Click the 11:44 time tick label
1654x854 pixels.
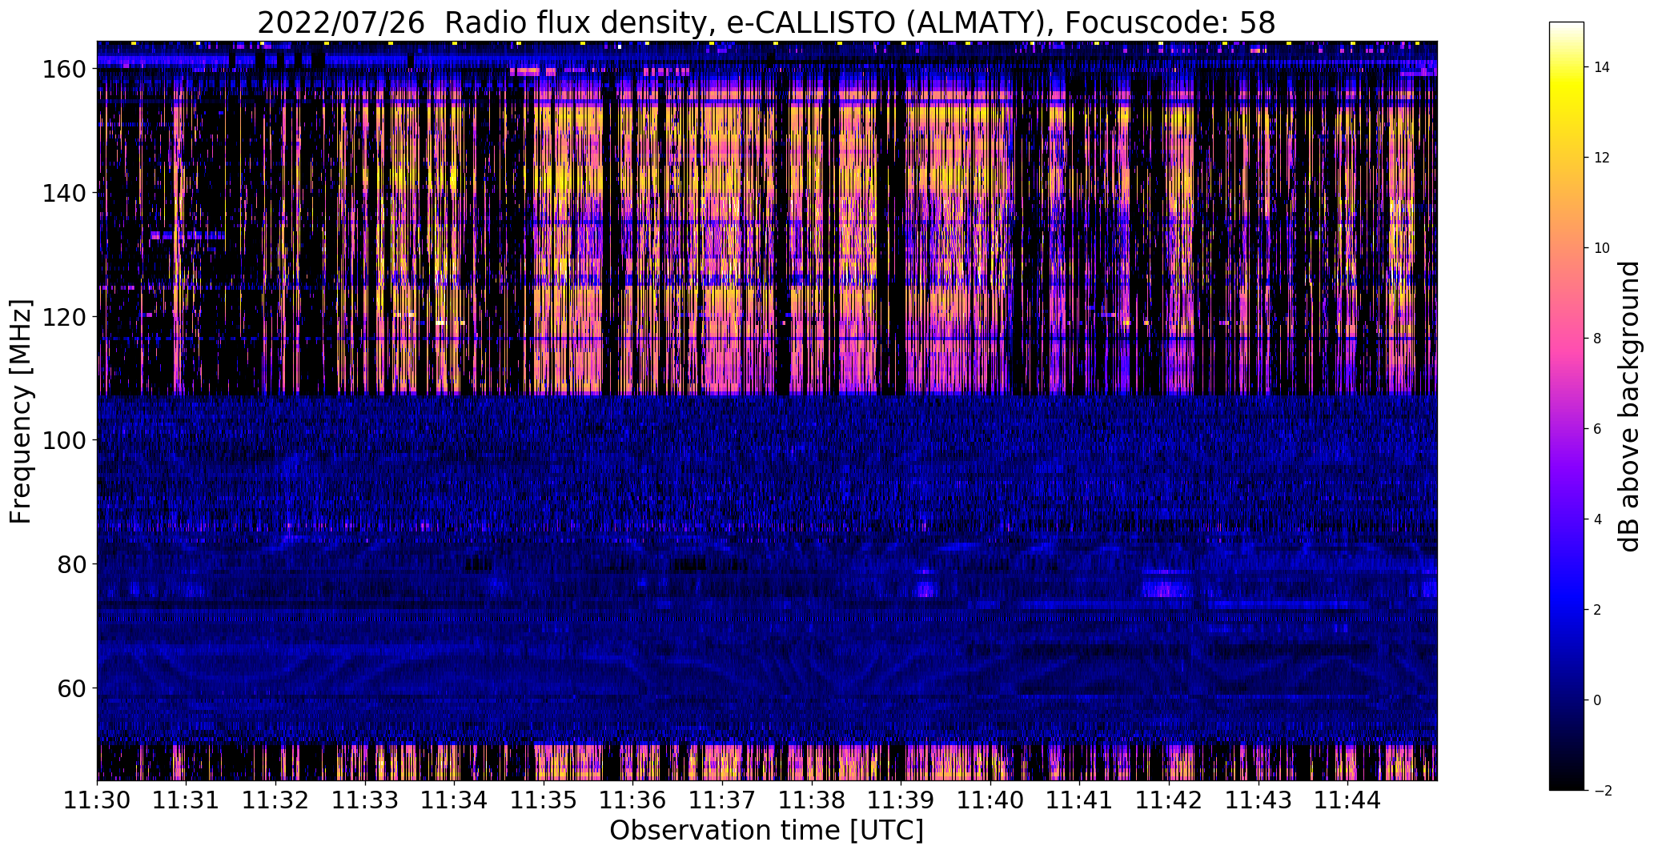(x=1349, y=800)
